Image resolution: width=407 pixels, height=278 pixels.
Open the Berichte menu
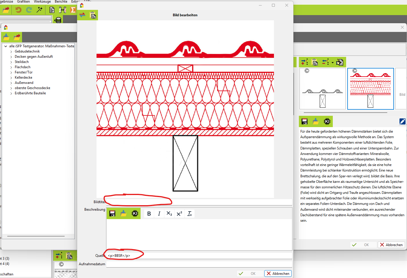61,2
